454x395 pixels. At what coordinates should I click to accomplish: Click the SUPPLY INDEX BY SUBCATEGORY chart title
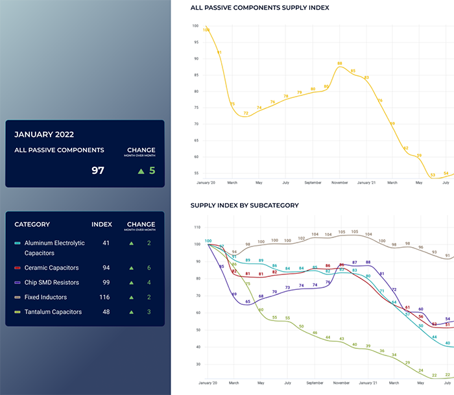[245, 206]
